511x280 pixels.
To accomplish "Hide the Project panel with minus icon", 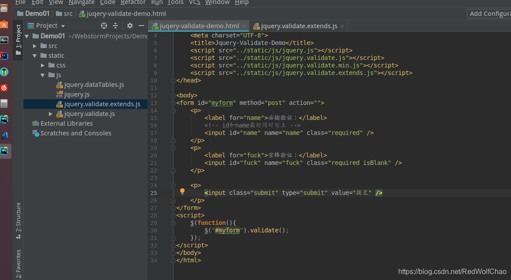I will pyautogui.click(x=141, y=26).
